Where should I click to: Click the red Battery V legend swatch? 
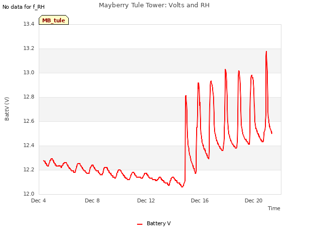tap(140, 224)
